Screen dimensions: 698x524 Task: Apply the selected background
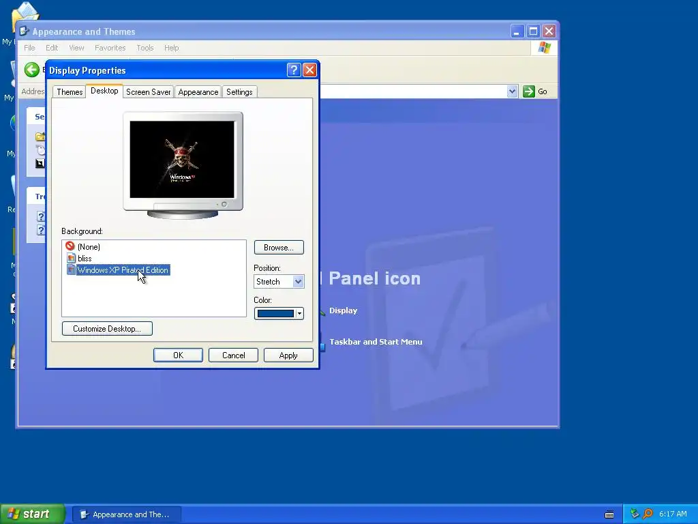tap(288, 355)
